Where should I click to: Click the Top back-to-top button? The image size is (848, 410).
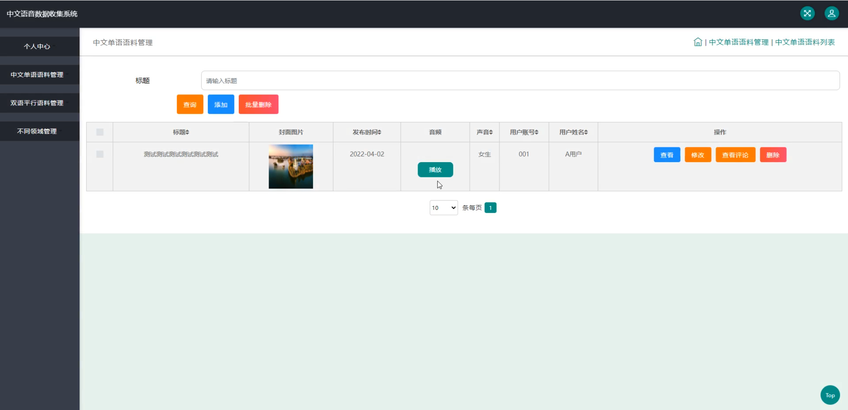(x=830, y=395)
